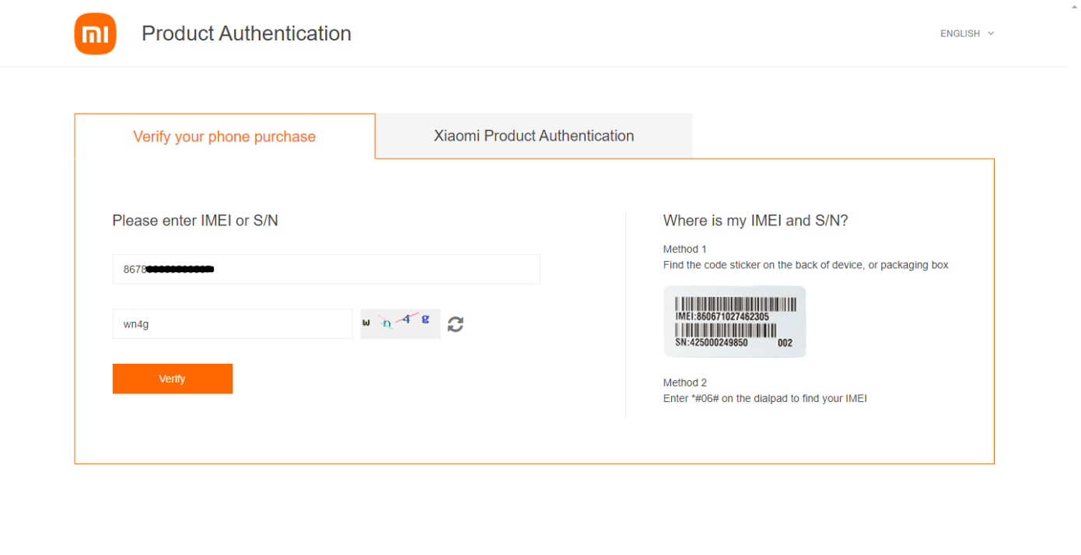Click the 'Please enter IMEI or S/N' heading

tap(195, 221)
